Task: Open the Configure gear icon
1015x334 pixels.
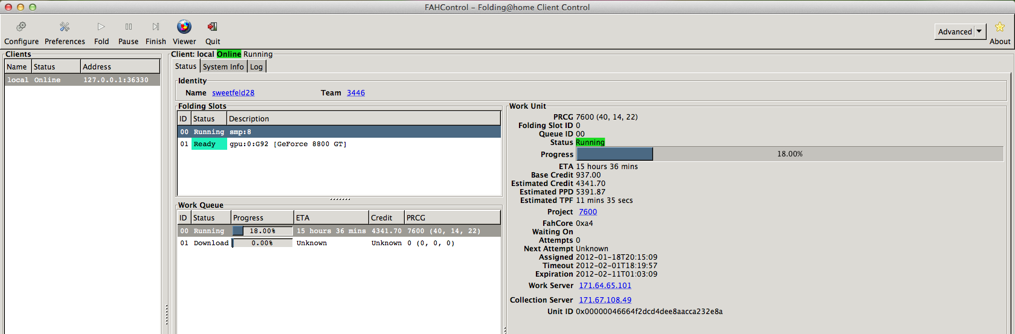Action: pos(21,27)
